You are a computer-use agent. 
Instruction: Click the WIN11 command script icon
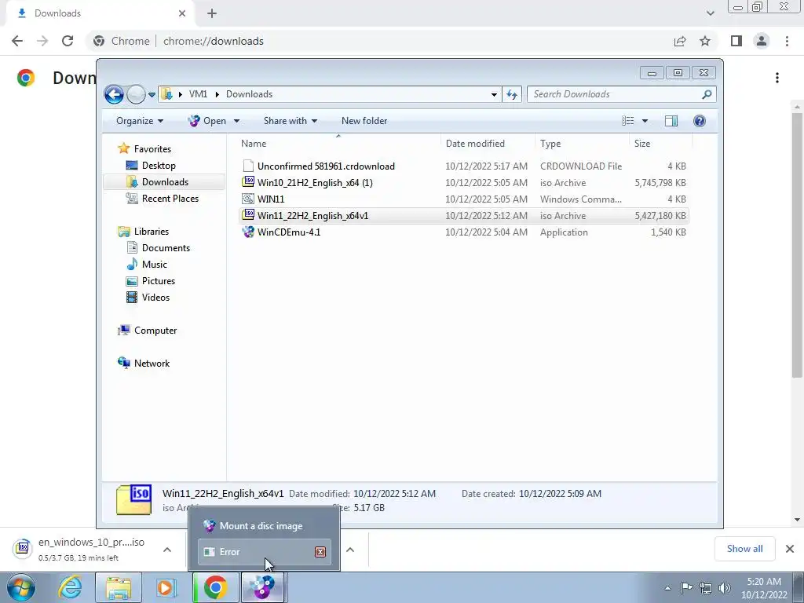coord(248,199)
